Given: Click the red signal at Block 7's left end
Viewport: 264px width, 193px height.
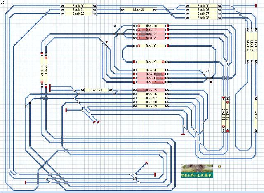Looking at the screenshot, I should 134,82.
